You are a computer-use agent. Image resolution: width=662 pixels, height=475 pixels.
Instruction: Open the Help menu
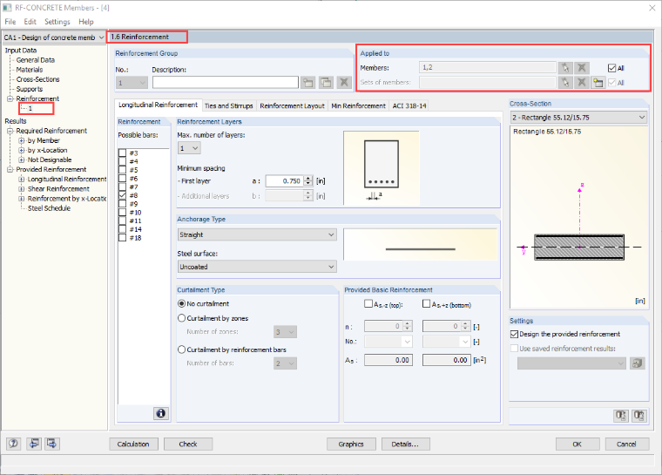[85, 22]
